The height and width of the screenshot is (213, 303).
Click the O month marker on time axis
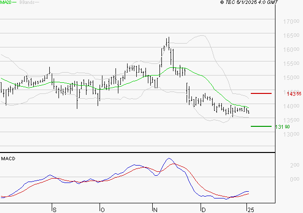click(x=103, y=210)
